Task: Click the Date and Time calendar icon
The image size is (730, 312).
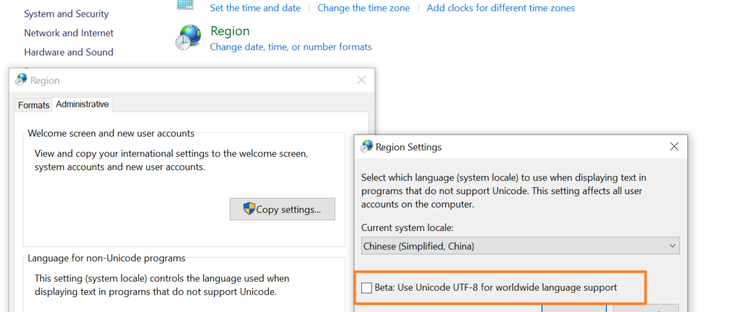Action: (x=185, y=5)
